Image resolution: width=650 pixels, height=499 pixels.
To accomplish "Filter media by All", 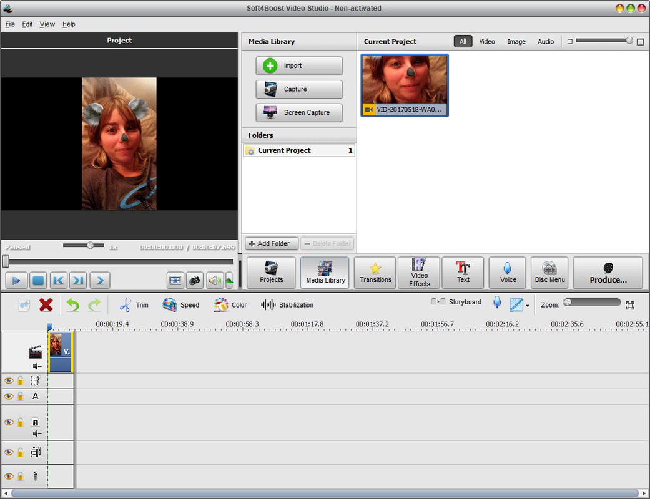I will click(x=463, y=41).
